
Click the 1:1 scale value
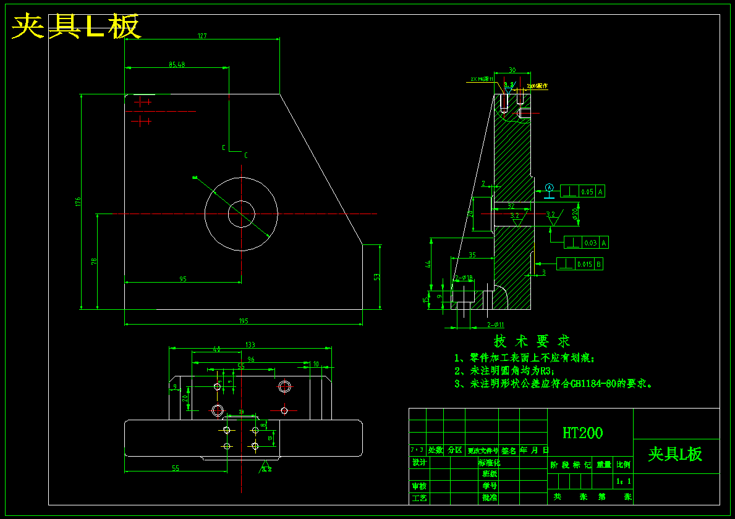(x=624, y=481)
